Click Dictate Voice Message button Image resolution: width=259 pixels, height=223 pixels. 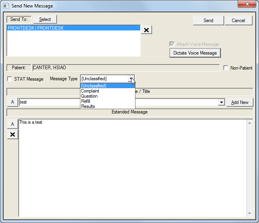tap(195, 53)
